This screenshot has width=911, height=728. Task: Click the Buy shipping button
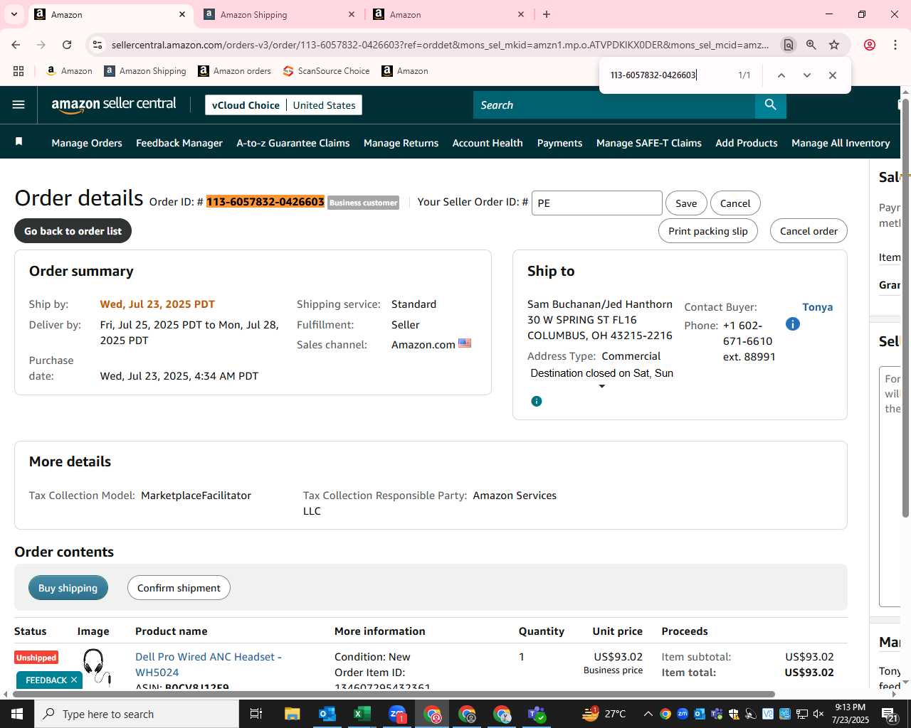68,588
